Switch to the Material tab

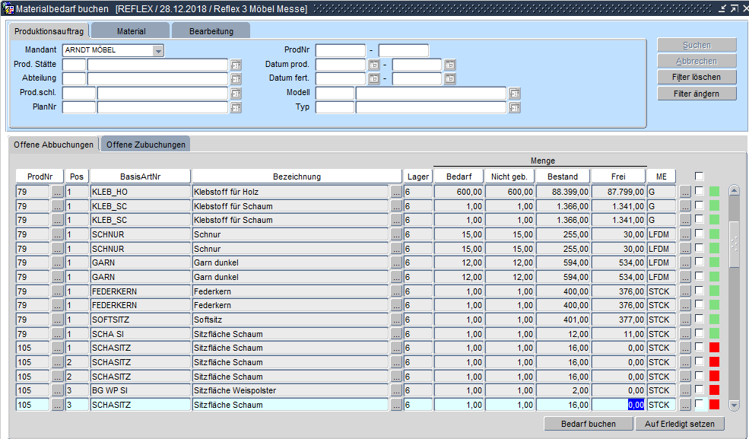(131, 30)
